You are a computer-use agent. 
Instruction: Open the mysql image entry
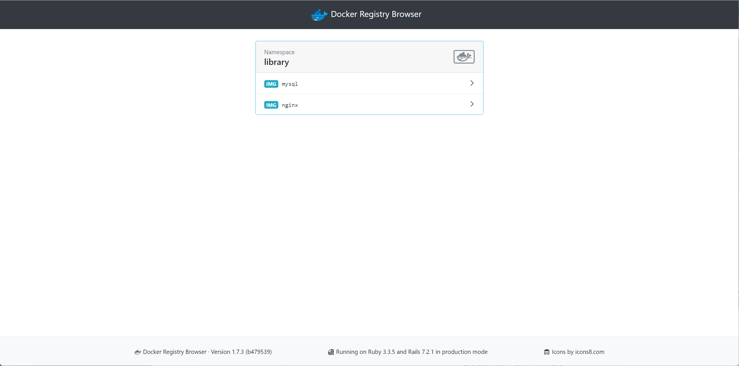pyautogui.click(x=369, y=84)
